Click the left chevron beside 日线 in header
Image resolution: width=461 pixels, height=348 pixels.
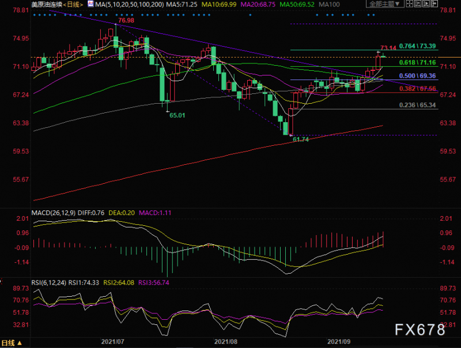click(x=65, y=4)
